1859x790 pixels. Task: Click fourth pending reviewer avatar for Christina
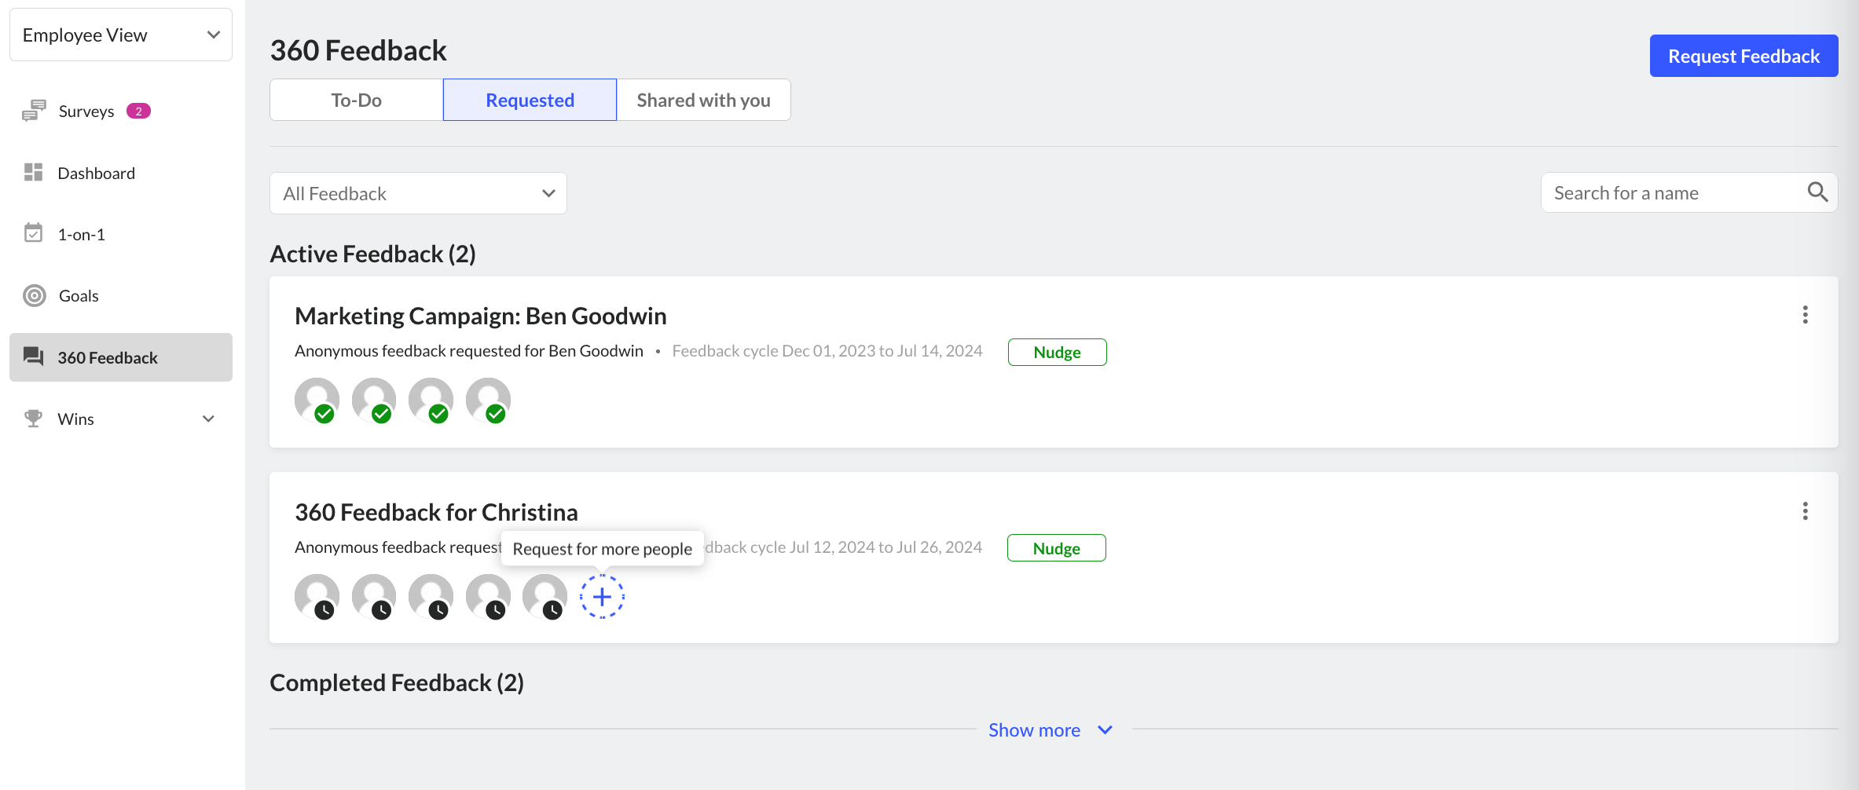(x=488, y=597)
